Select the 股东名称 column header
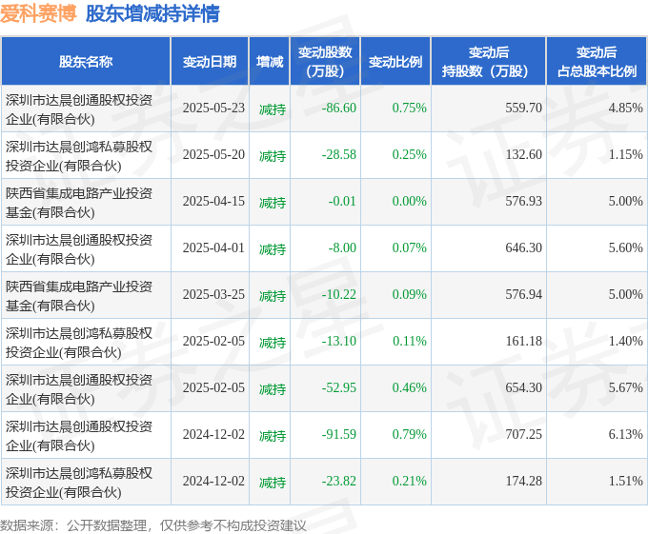Screen dimensions: 648x534 pos(86,62)
